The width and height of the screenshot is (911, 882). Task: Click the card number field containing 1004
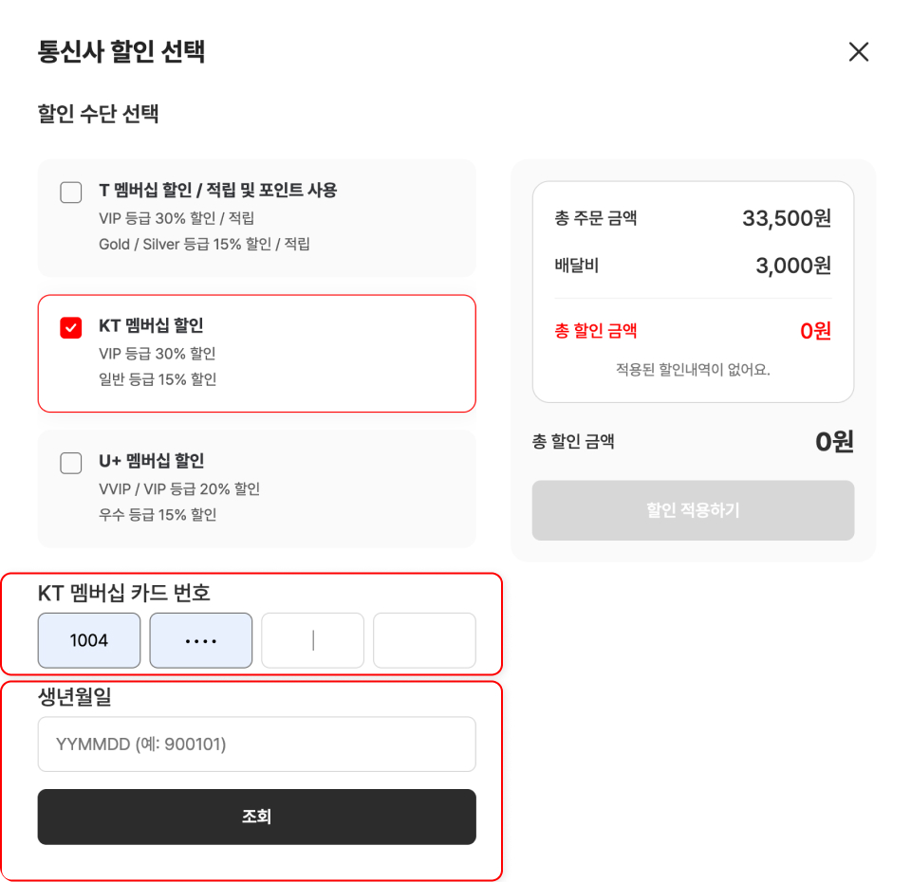[x=89, y=640]
